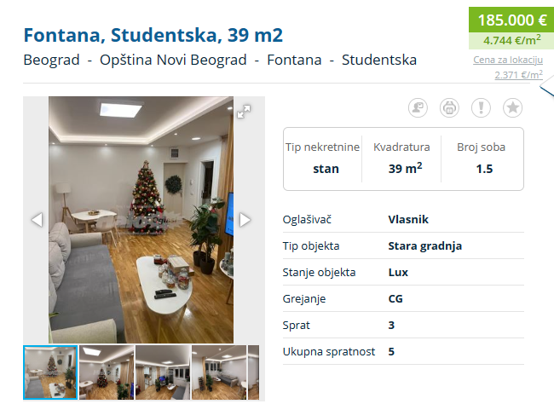Expand the photo to fullscreen
554x404 pixels.
244,111
